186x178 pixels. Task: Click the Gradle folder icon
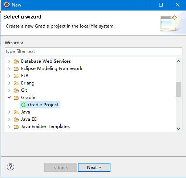16,98
